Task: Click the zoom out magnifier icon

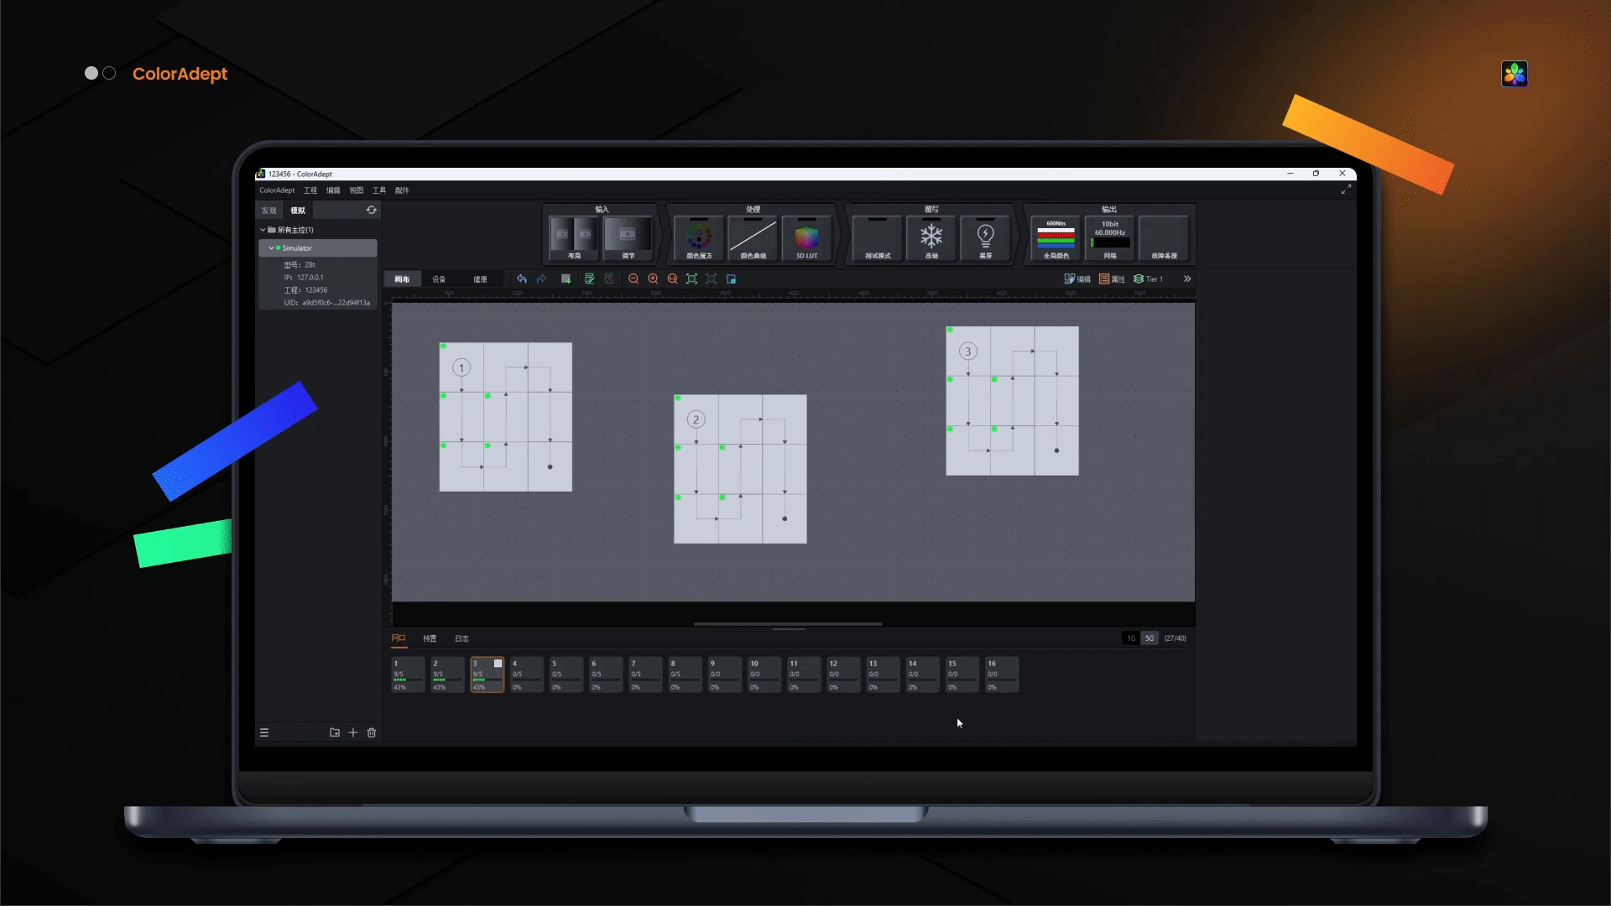Action: [x=633, y=279]
